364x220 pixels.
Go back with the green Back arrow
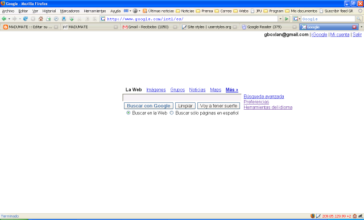coord(4,19)
